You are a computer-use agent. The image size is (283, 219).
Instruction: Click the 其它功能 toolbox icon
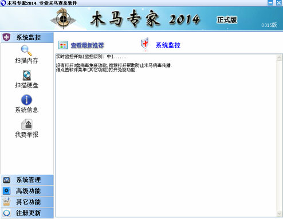click(x=6, y=202)
